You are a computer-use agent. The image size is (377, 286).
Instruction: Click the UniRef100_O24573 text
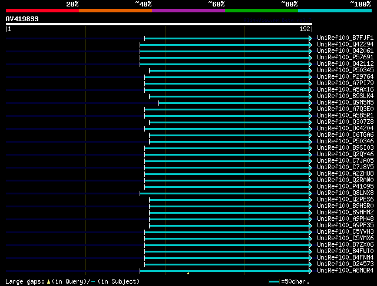(x=345, y=264)
